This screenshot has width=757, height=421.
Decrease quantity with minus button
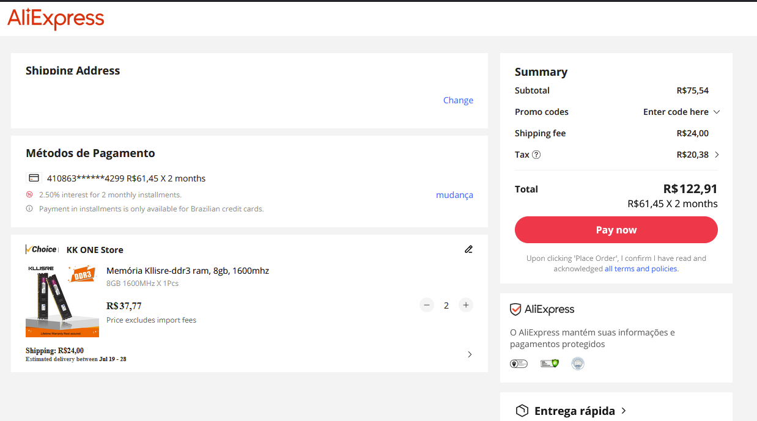tap(427, 305)
